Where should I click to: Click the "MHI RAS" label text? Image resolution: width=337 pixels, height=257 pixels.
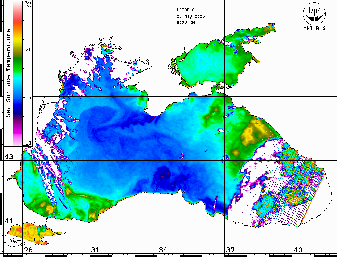pos(314,28)
